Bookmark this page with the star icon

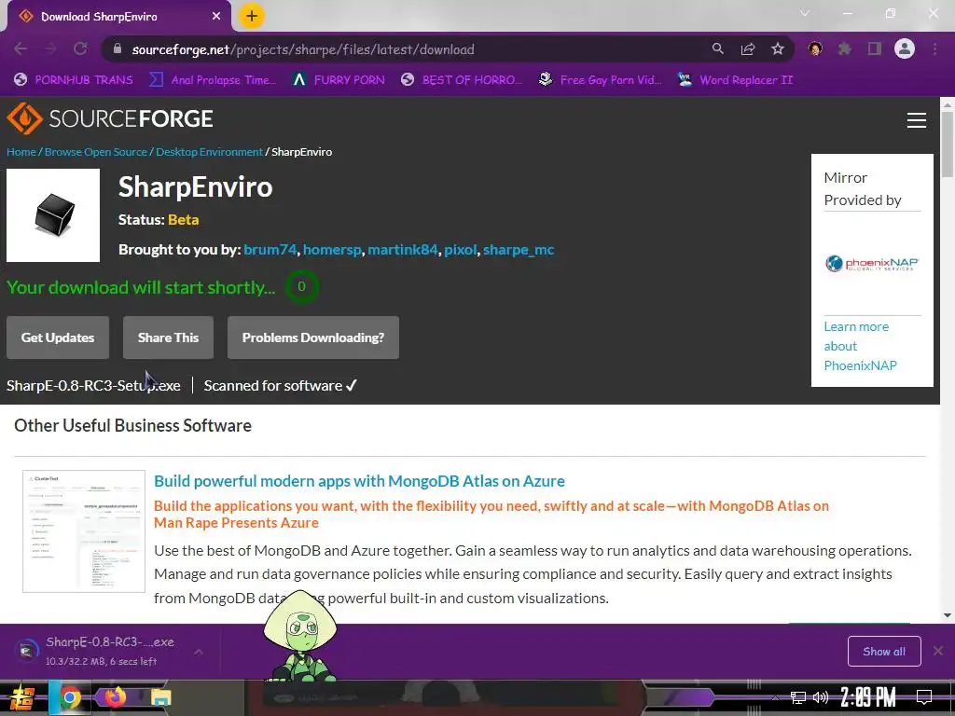(x=778, y=49)
